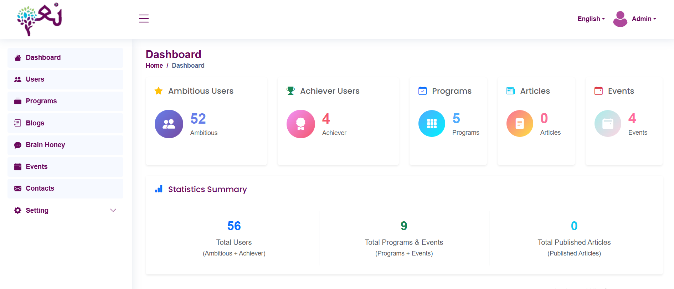The height and width of the screenshot is (289, 674).
Task: Click the 0 Total Published Articles value
Action: [x=574, y=226]
